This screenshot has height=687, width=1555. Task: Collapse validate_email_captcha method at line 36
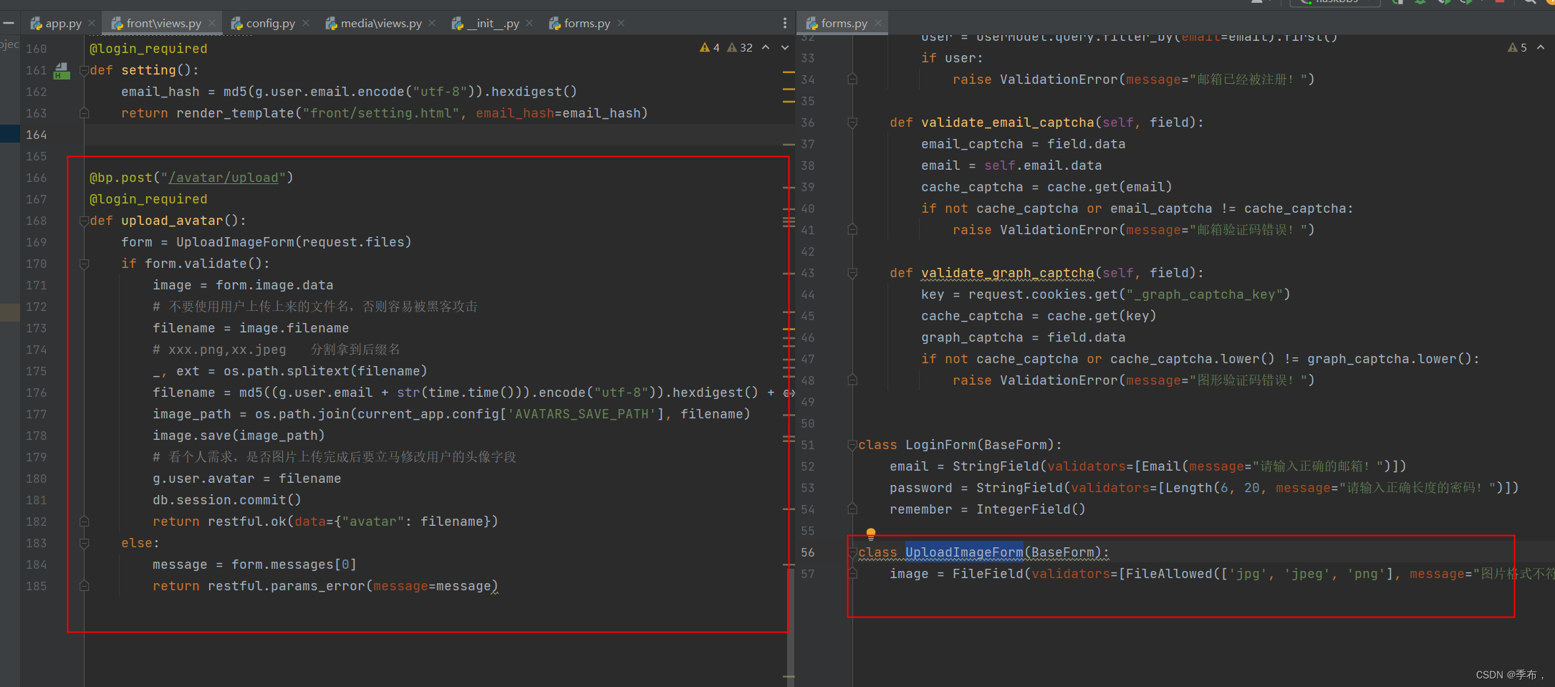(852, 122)
